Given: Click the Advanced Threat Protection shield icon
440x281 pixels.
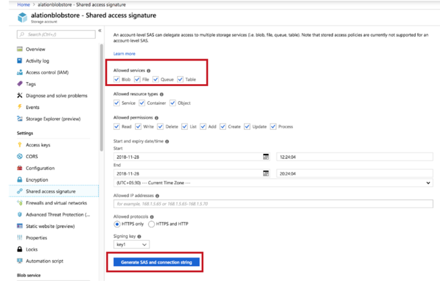Looking at the screenshot, I should pyautogui.click(x=20, y=214).
